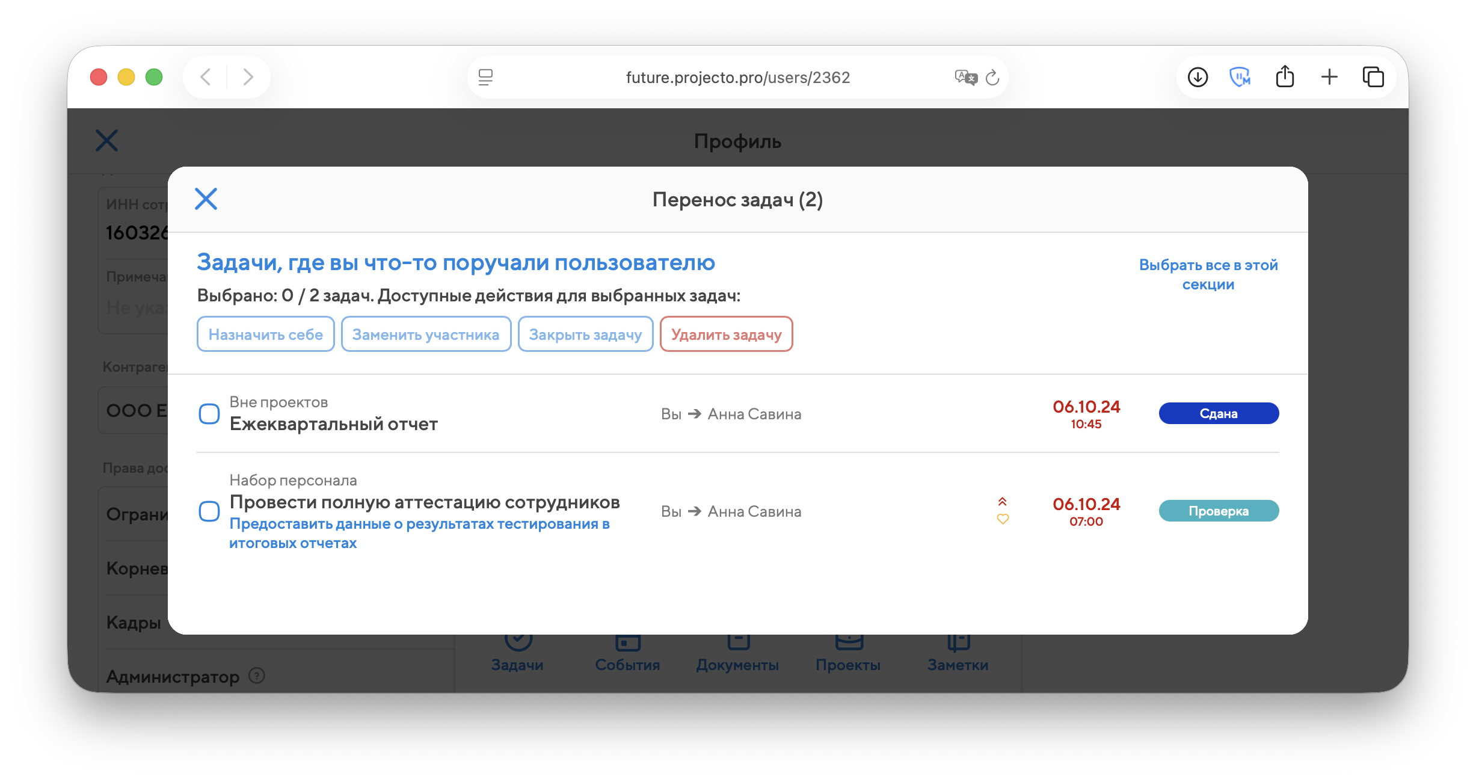Click the address bar URL field
The image size is (1476, 782).
point(737,78)
